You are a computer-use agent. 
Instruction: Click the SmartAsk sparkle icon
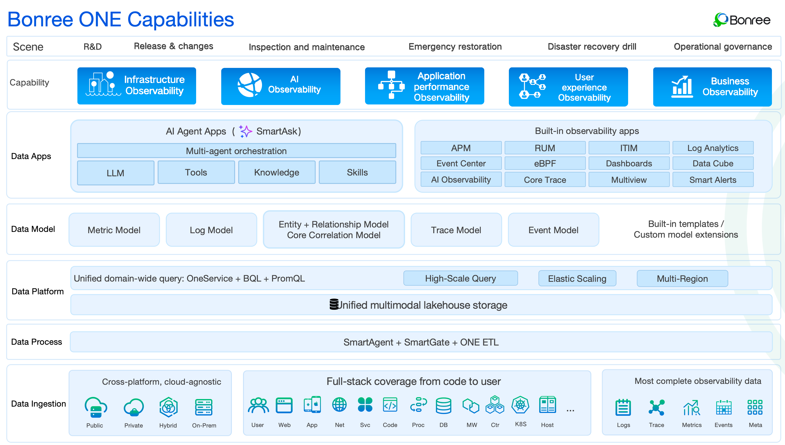point(246,131)
